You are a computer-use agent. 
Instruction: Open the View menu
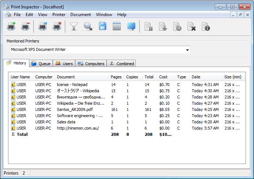[x=43, y=15]
